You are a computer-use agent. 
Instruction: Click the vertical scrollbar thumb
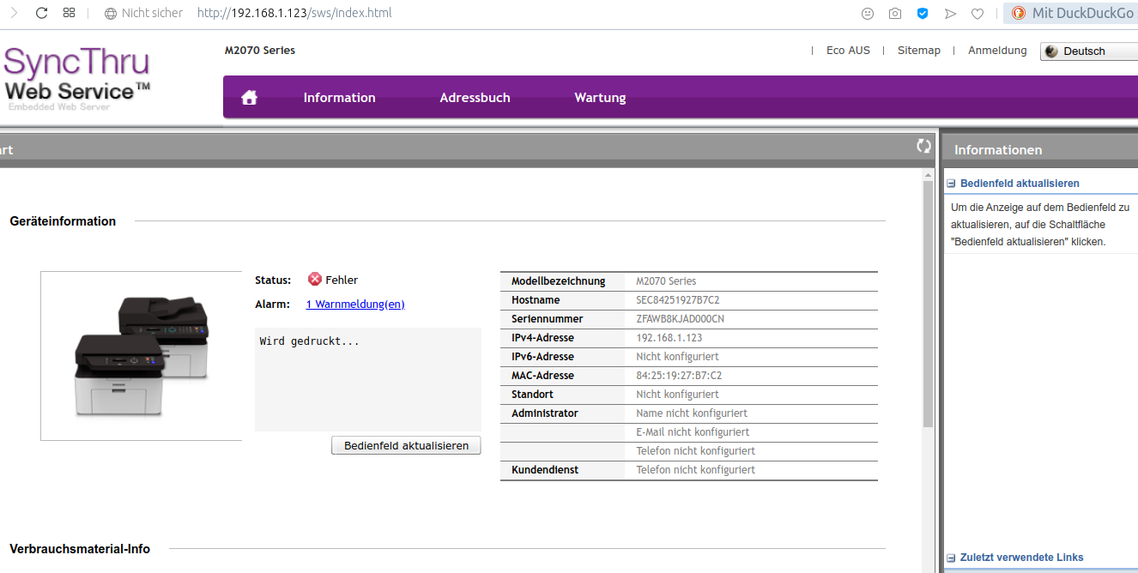[x=928, y=305]
